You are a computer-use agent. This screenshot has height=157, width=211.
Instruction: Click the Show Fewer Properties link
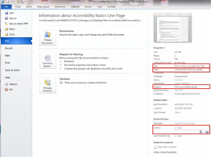tap(165, 152)
